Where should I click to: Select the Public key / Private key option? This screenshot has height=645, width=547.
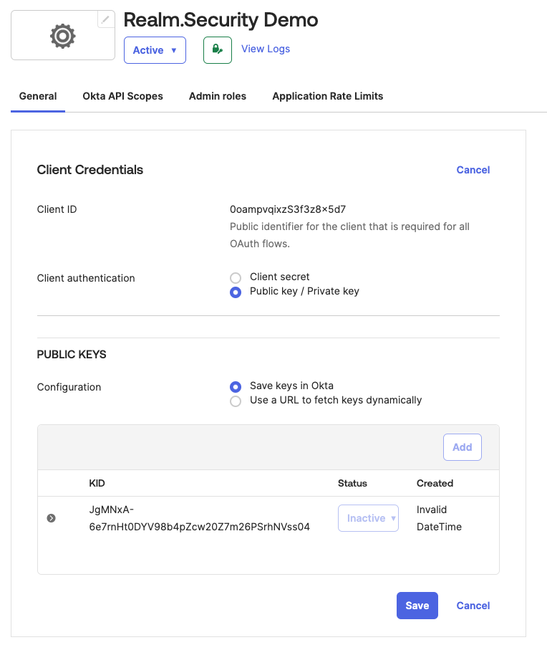tap(236, 292)
